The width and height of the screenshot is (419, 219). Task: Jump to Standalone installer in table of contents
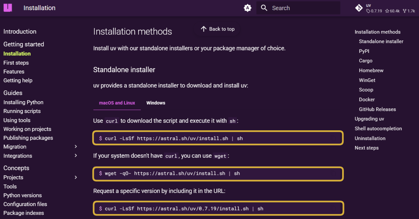(x=381, y=41)
